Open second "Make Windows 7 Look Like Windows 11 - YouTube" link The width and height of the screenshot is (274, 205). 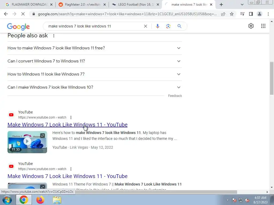[67, 176]
